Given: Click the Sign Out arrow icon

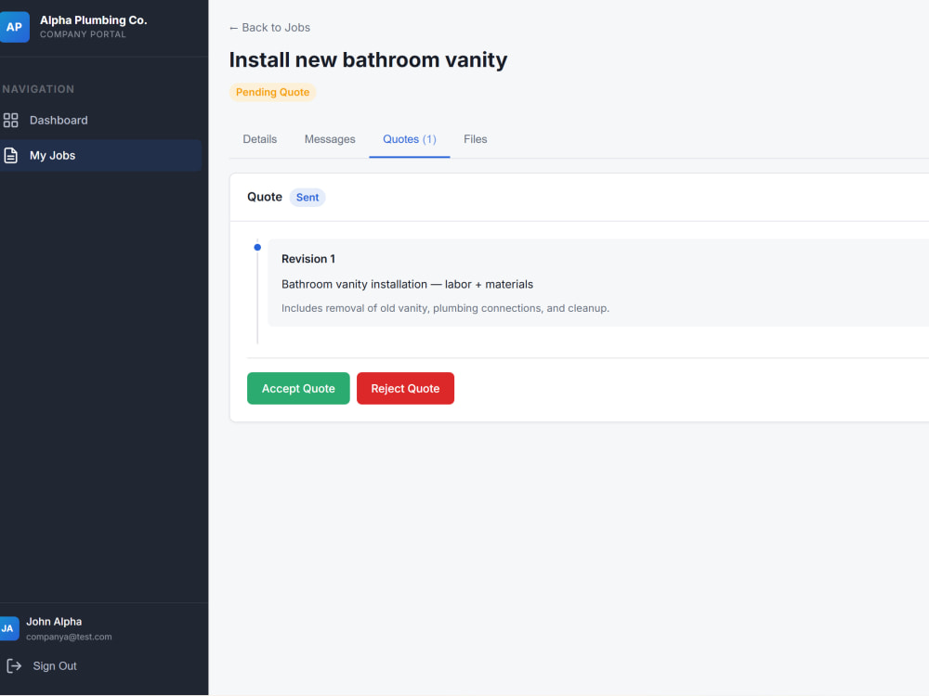Looking at the screenshot, I should [x=14, y=665].
